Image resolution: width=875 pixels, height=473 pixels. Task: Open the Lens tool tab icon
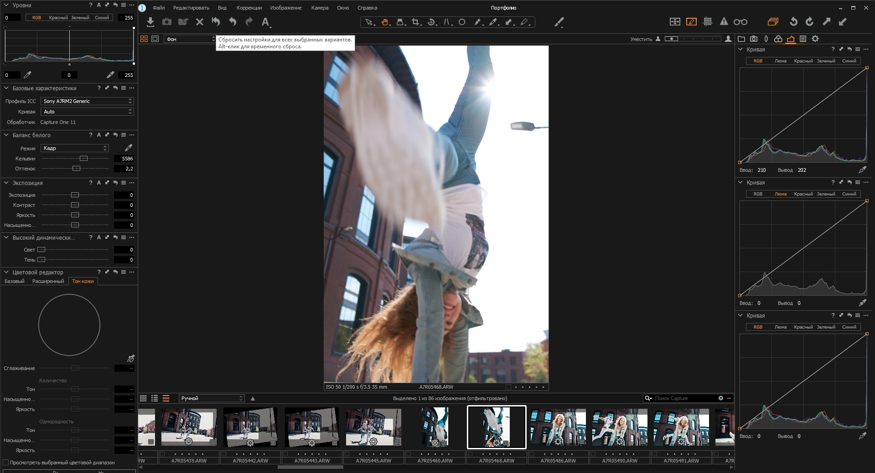point(766,39)
